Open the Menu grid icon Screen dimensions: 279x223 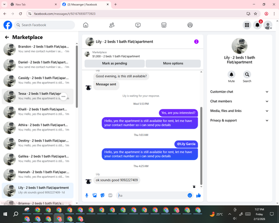coord(247,25)
